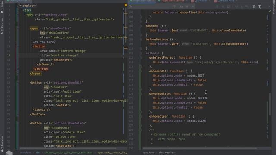
Task: Toggle Match Case in find bar
Action: (181, 6)
